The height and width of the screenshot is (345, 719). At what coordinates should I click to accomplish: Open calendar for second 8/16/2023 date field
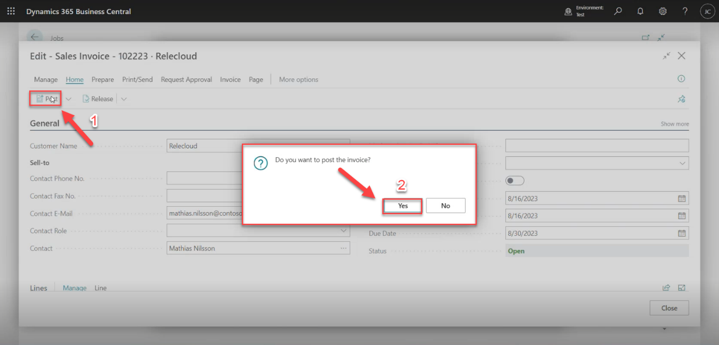point(681,216)
